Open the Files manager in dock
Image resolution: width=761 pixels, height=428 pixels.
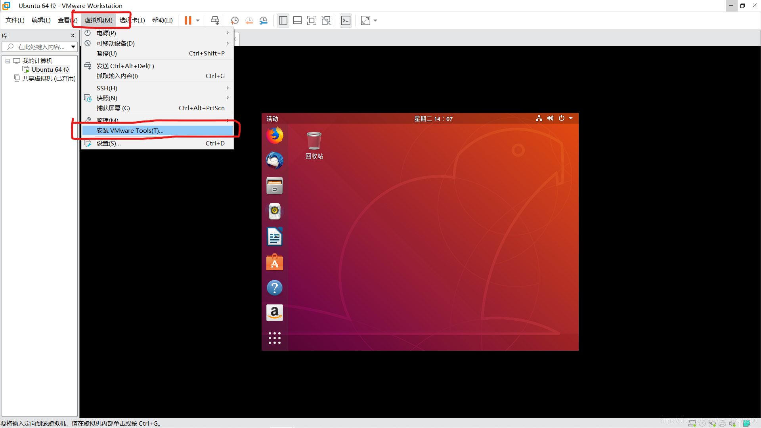pos(275,186)
